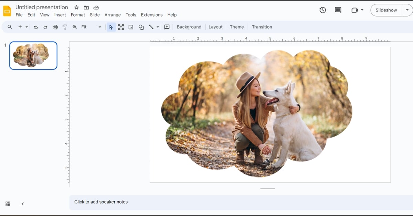Add a comment from toolbar

click(x=167, y=27)
